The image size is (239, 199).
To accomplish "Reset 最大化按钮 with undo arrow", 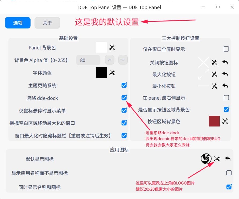I will point(225,74).
